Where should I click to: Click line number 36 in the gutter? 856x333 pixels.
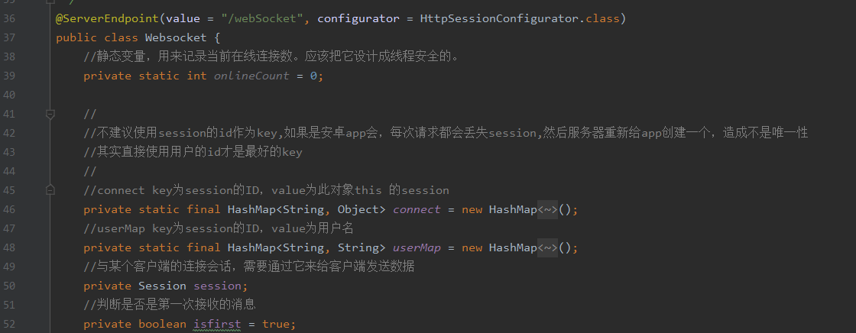9,19
